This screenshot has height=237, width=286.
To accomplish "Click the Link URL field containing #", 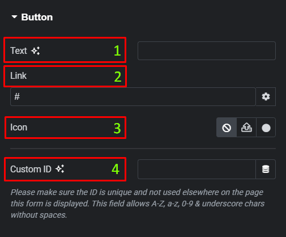I will tap(133, 96).
